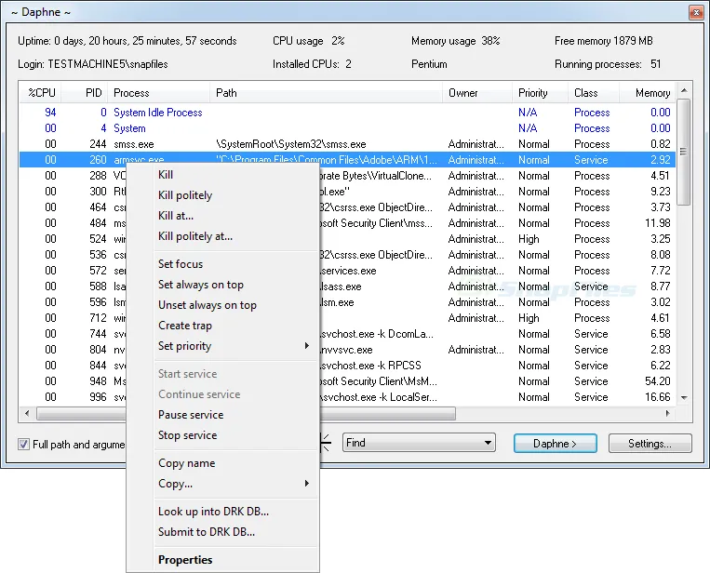Screen dimensions: 710x573
Task: Sort by the Path column header
Action: coord(326,93)
